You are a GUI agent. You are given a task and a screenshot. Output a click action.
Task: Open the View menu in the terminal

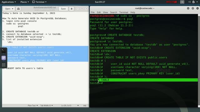pyautogui.click(x=105, y=12)
